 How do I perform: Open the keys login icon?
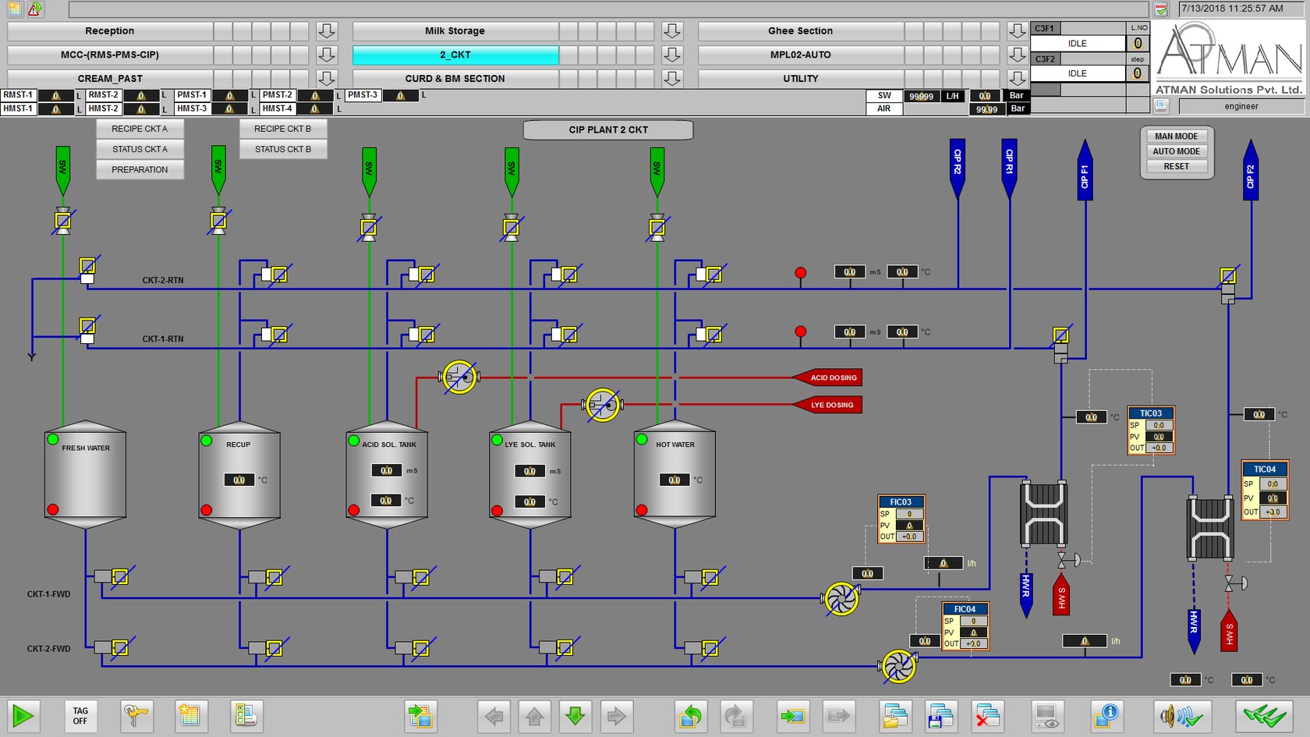pos(136,716)
